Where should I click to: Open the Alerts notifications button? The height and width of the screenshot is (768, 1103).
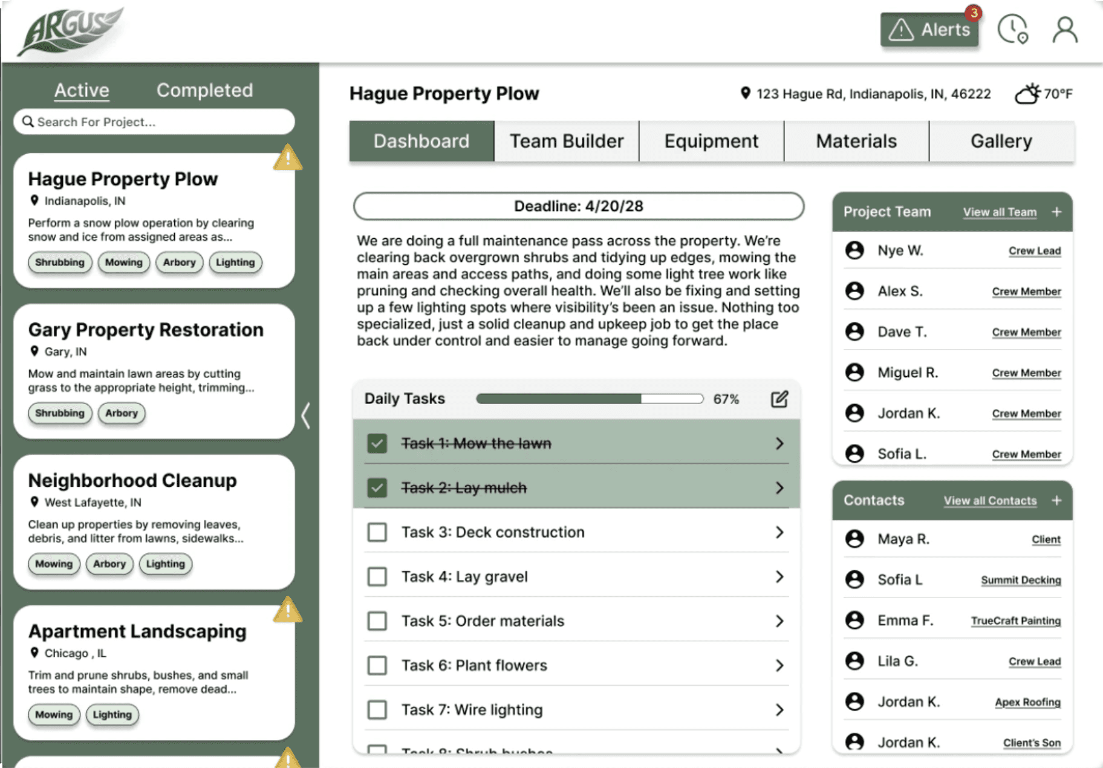pos(929,30)
